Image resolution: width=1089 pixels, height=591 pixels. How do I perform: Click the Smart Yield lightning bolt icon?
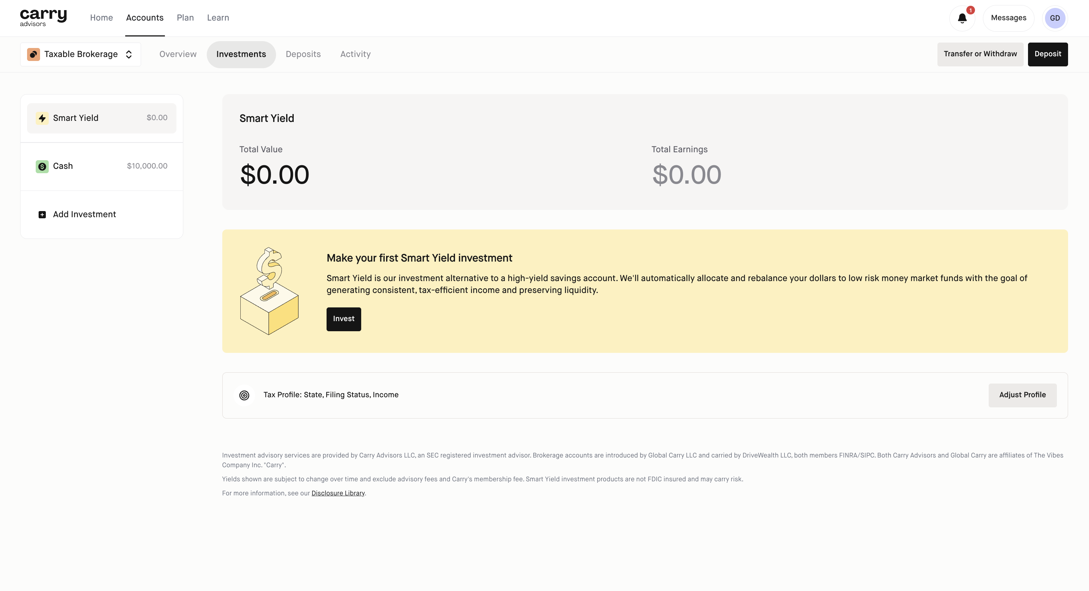point(42,118)
